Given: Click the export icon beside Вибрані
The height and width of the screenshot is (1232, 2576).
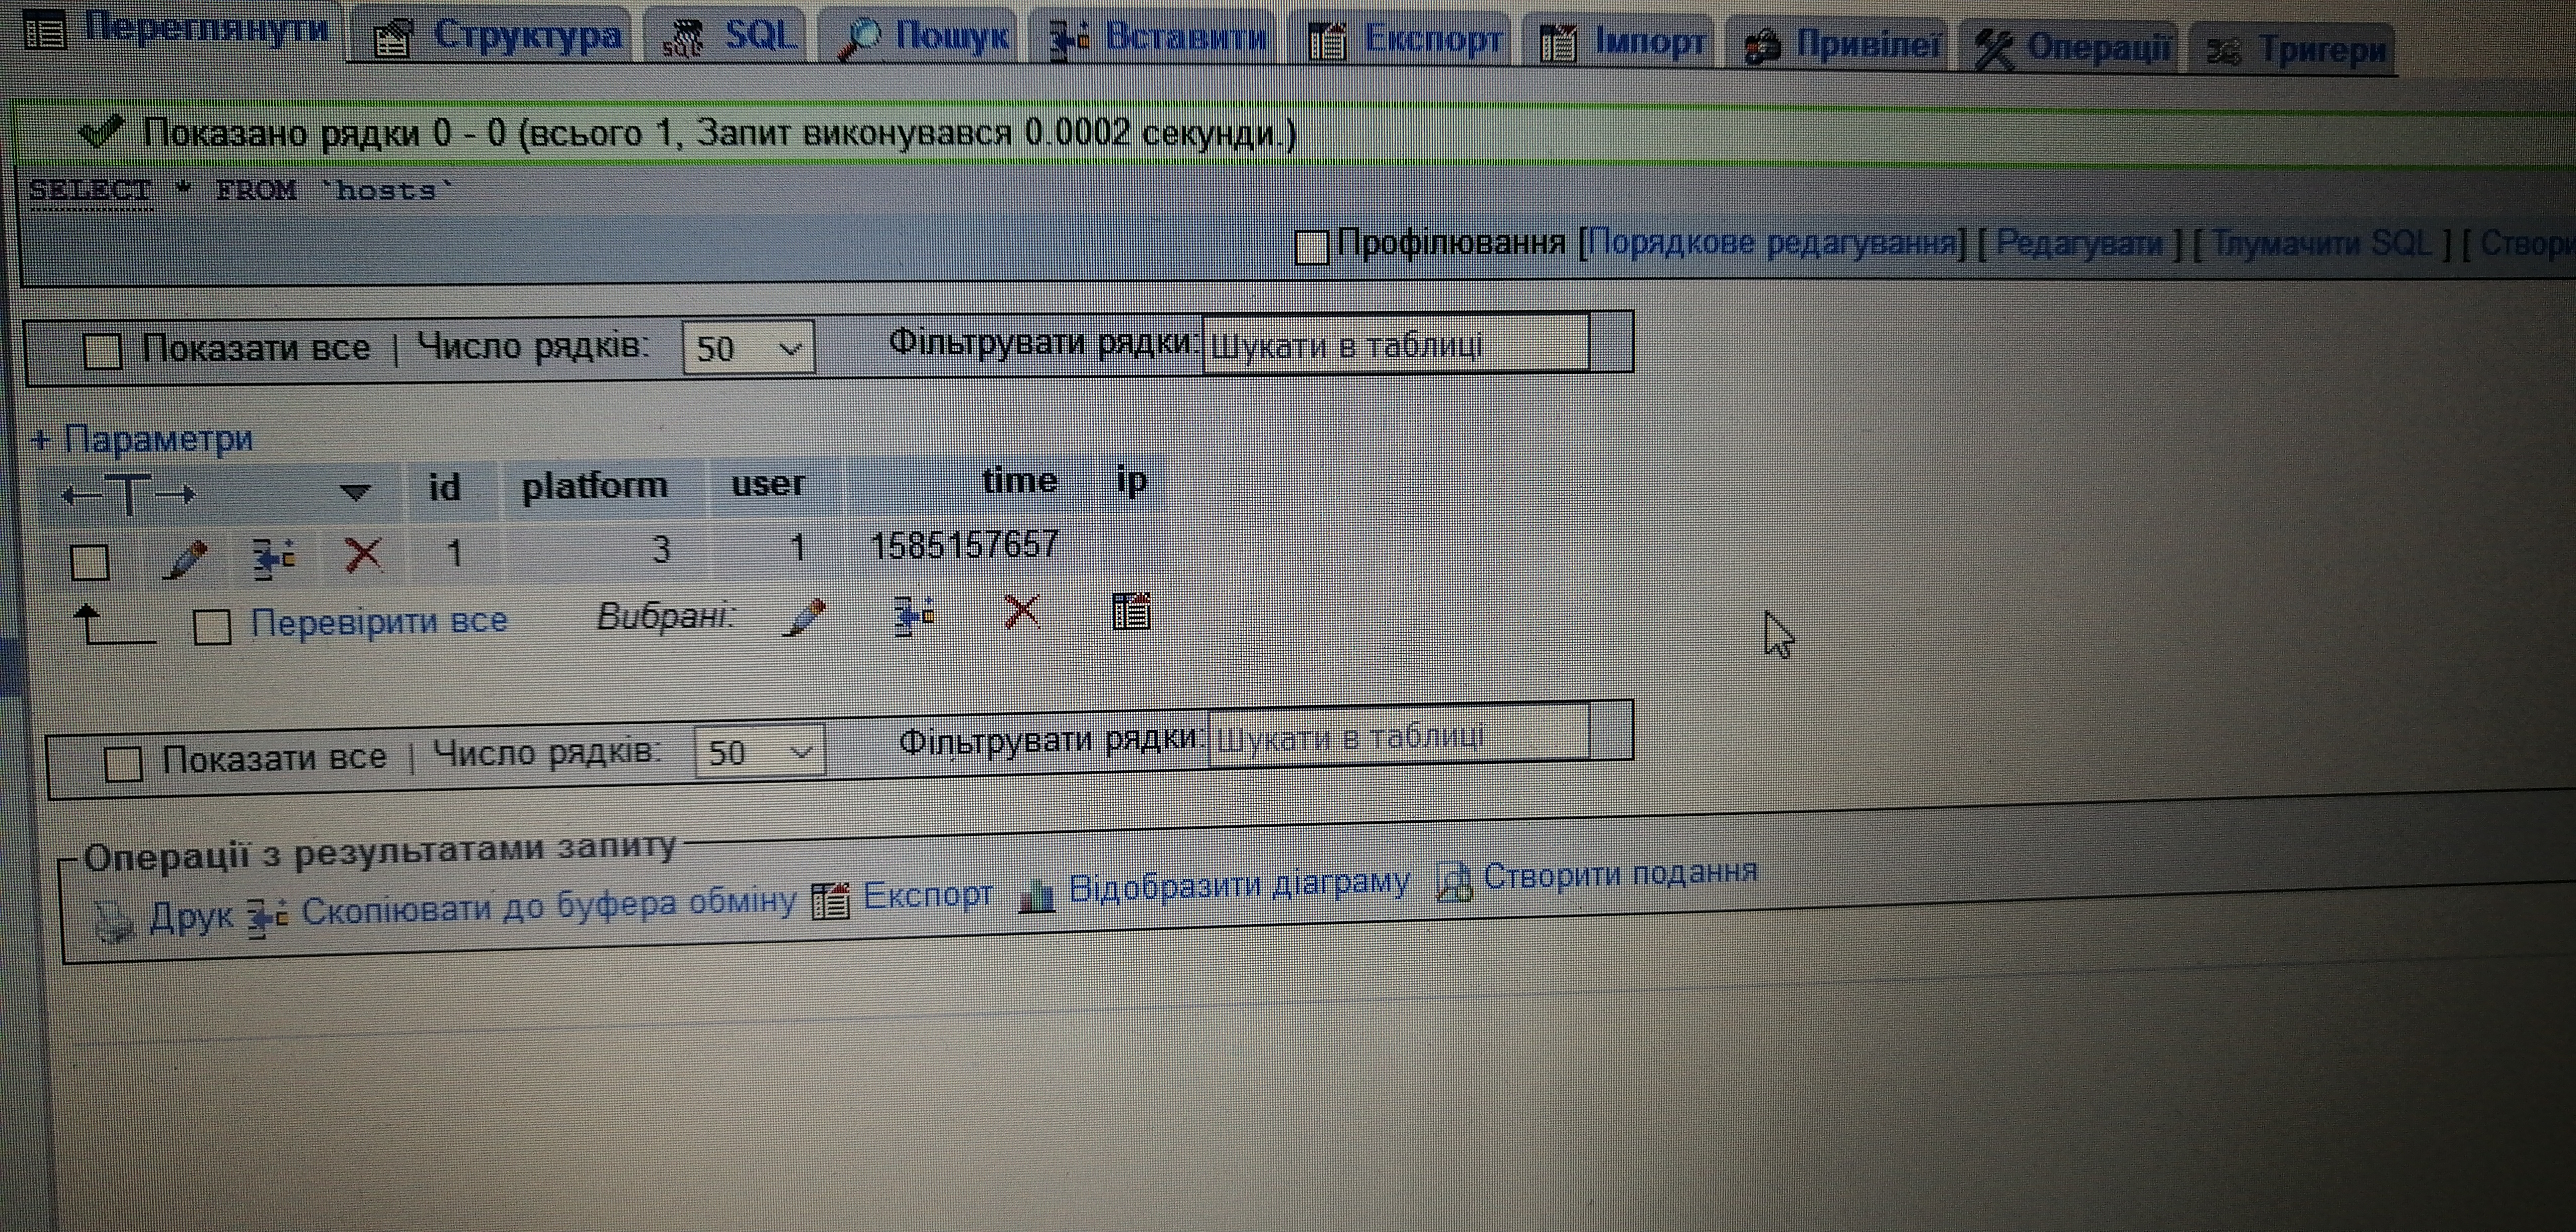Looking at the screenshot, I should pos(1131,610).
